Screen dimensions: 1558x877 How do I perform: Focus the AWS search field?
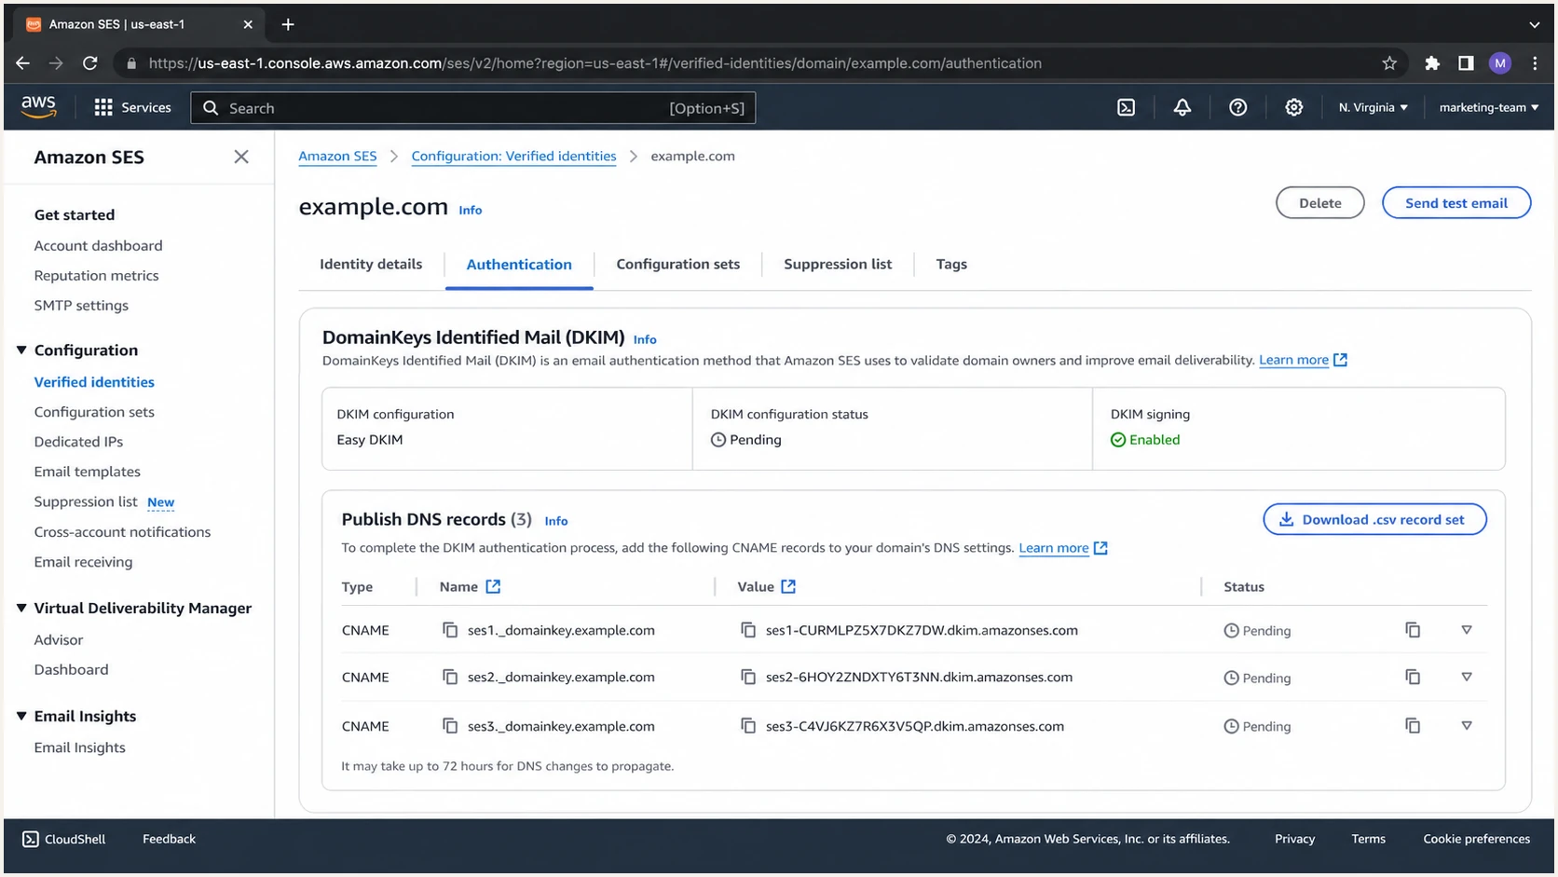[473, 107]
